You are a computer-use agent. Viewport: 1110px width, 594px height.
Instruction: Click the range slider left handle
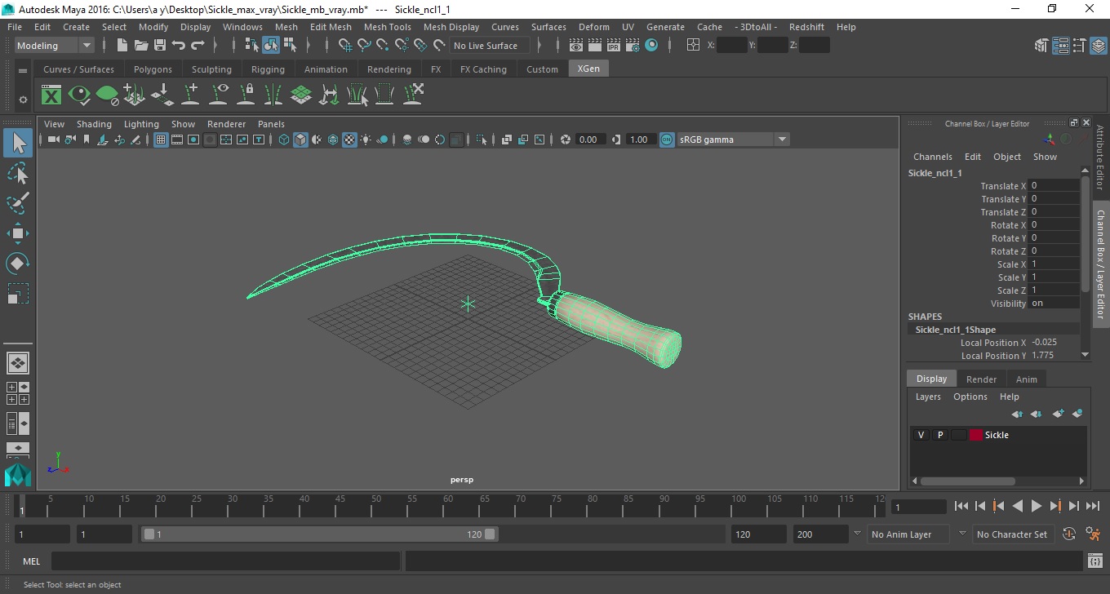point(149,534)
